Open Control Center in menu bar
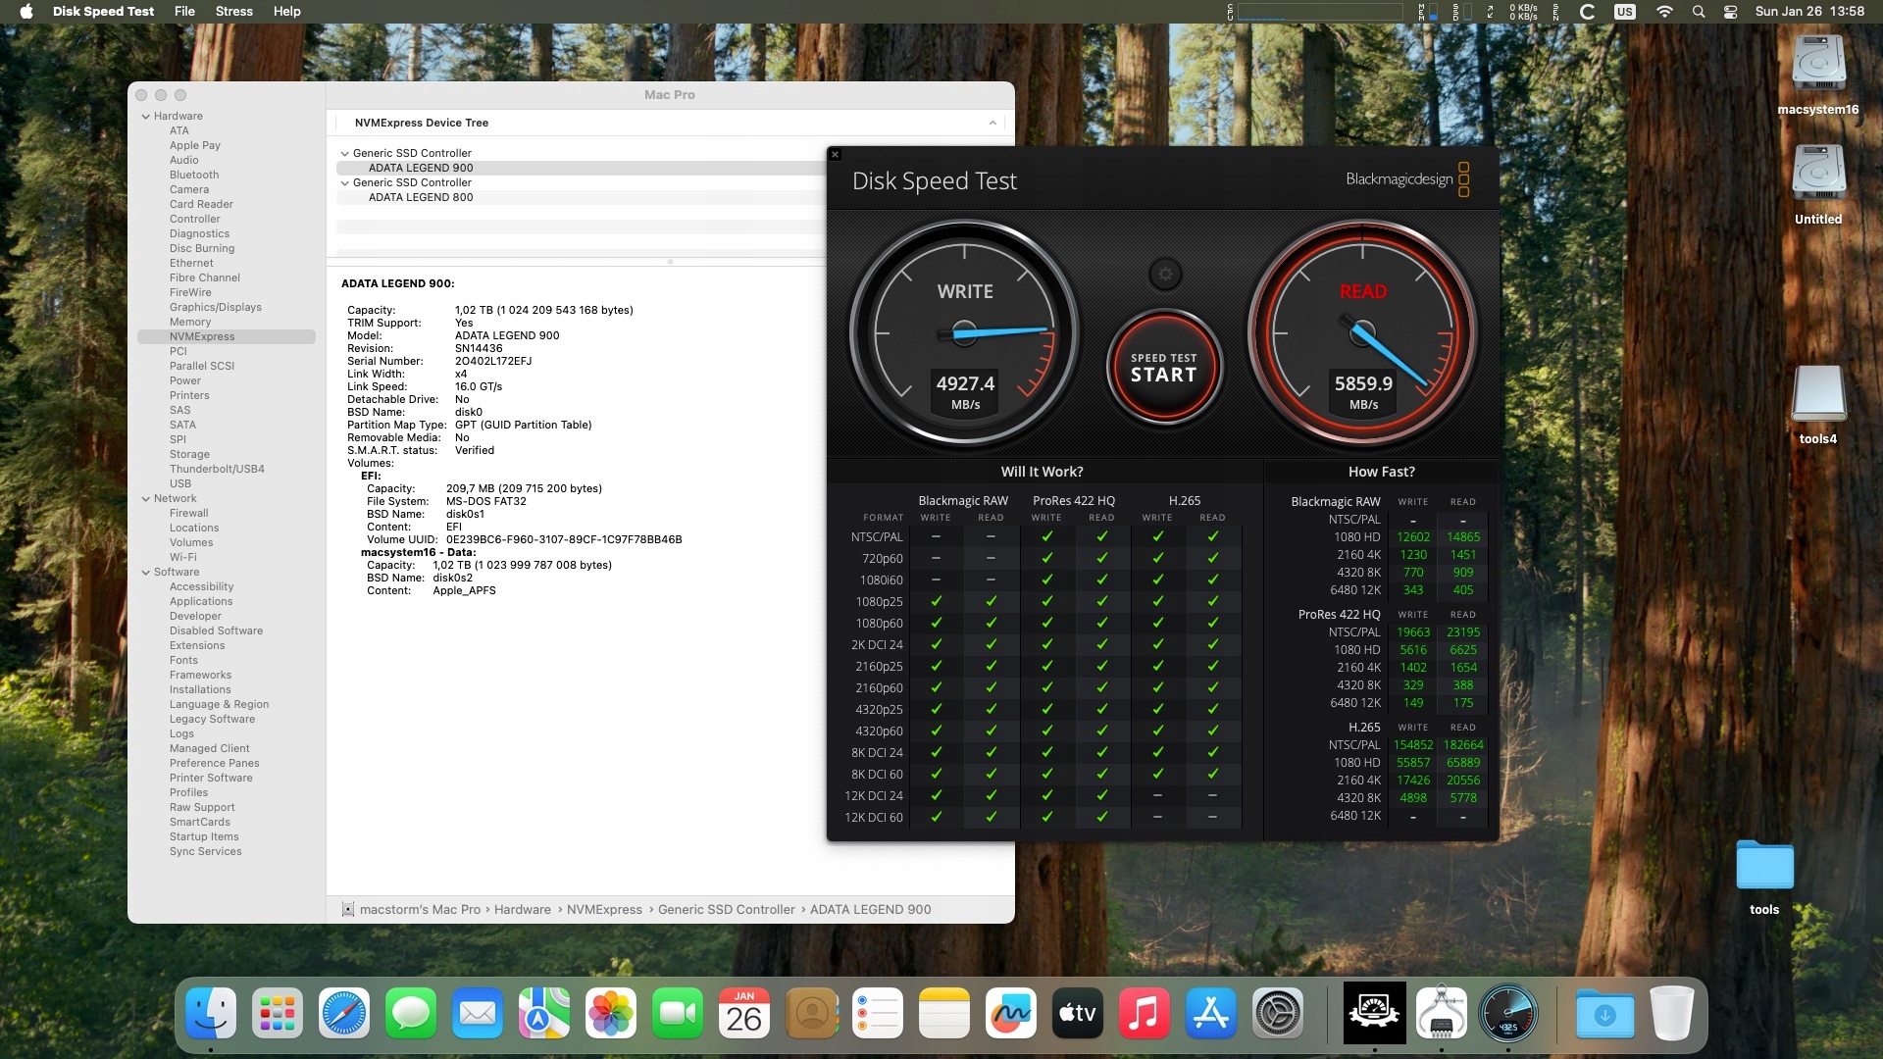Image resolution: width=1883 pixels, height=1059 pixels. [1731, 12]
